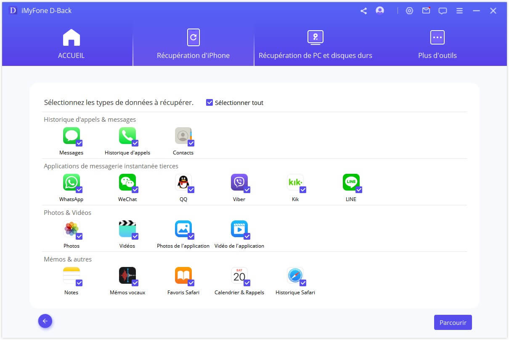Screen dimensions: 509x340
Task: Open the Plus d'outils tab
Action: pyautogui.click(x=437, y=44)
